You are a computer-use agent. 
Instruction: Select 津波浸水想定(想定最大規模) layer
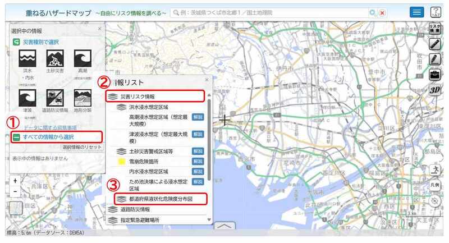158,137
